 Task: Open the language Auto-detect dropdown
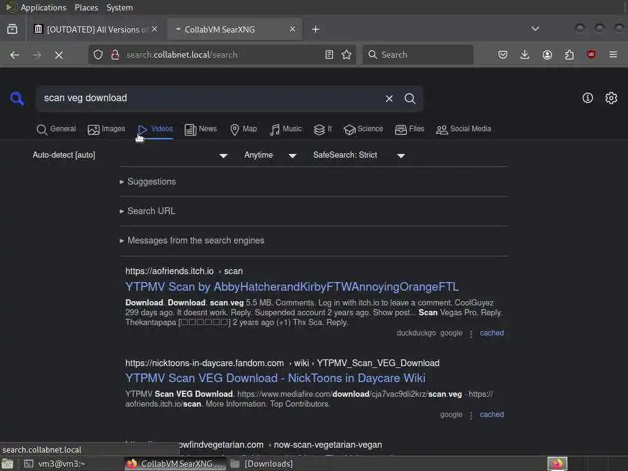(x=130, y=155)
